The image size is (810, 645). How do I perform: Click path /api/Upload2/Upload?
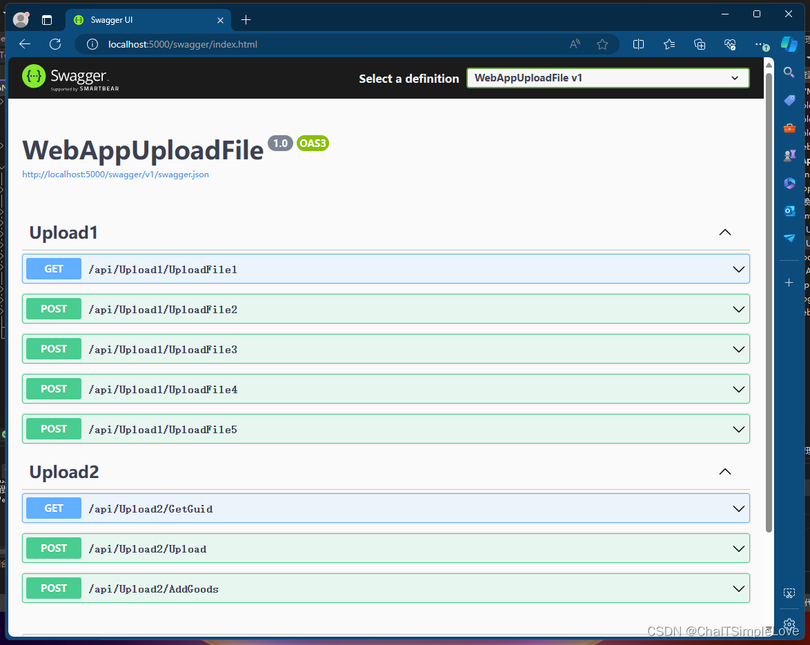point(147,550)
